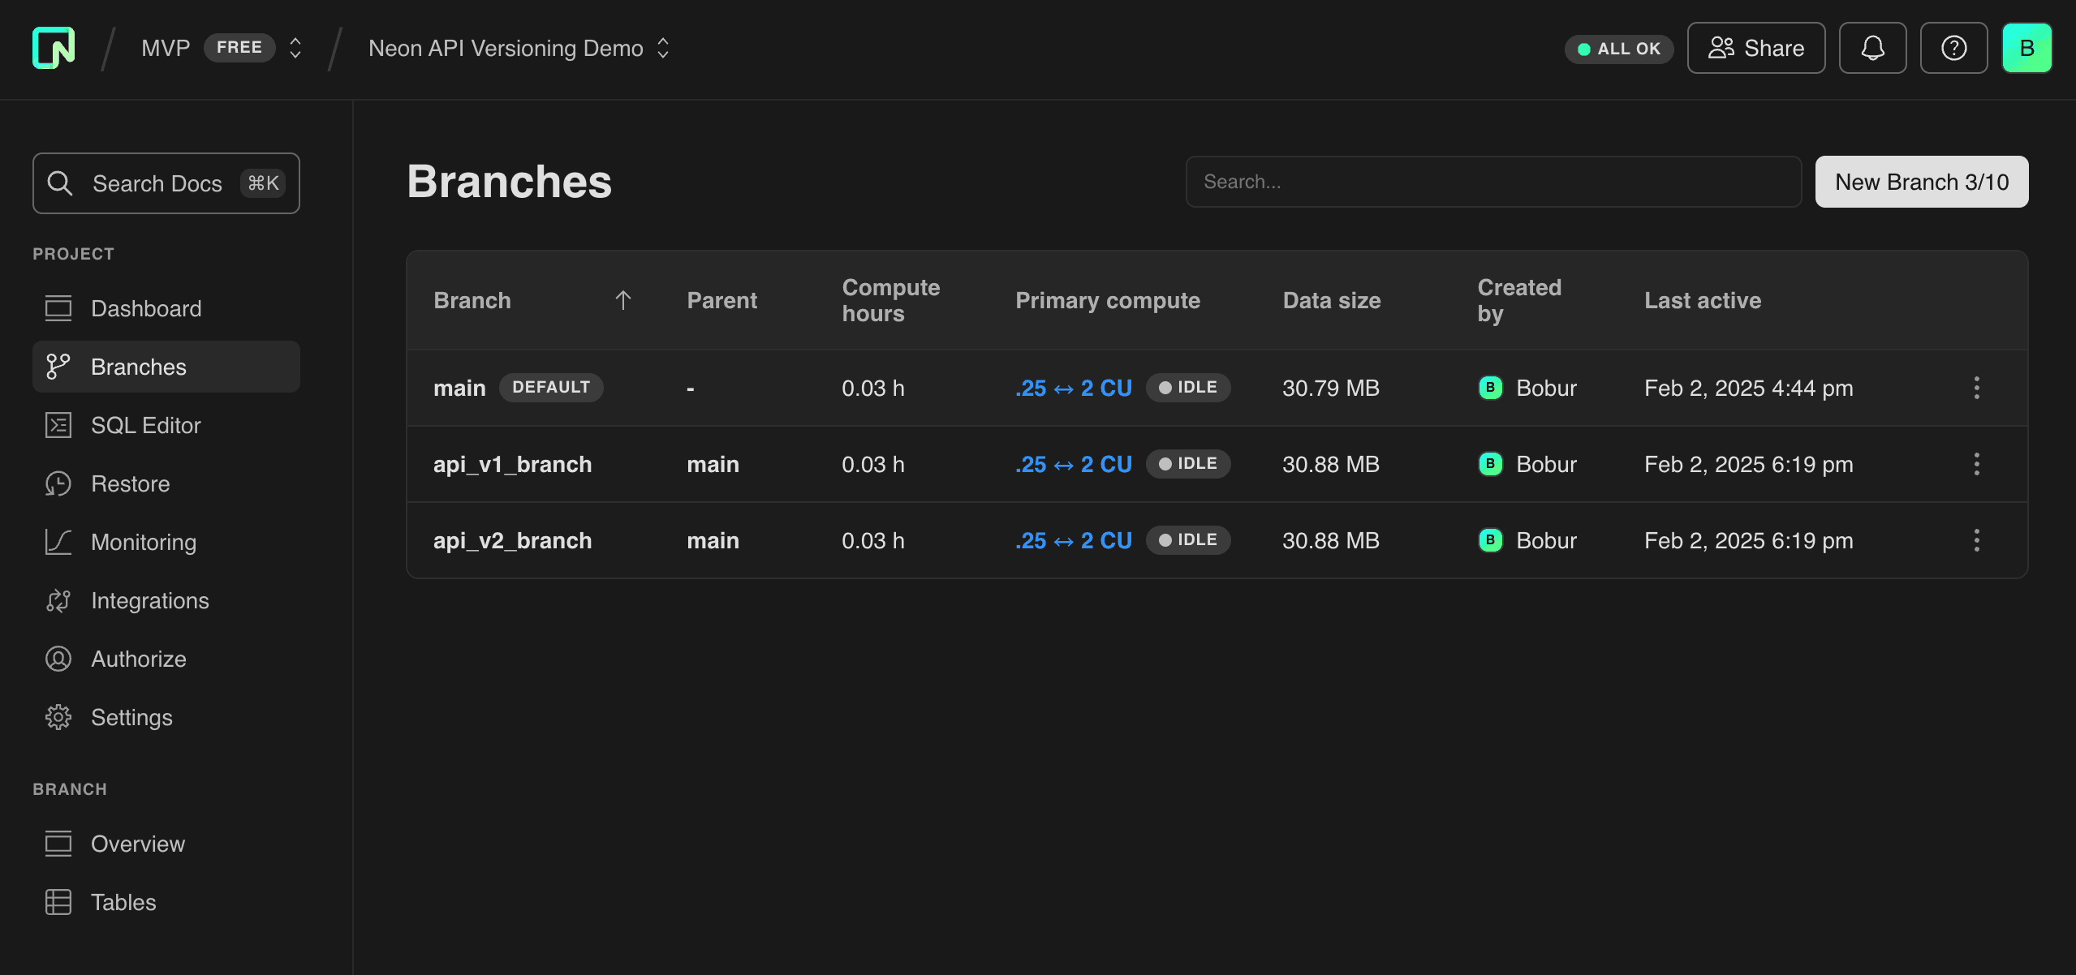Open the Authorize section
Viewport: 2076px width, 975px height.
pyautogui.click(x=138, y=659)
